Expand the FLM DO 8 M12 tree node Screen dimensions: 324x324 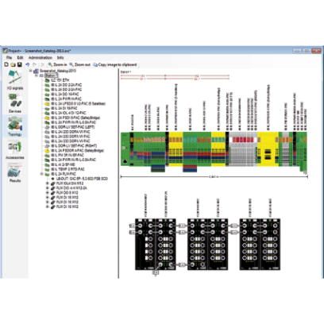[48, 193]
